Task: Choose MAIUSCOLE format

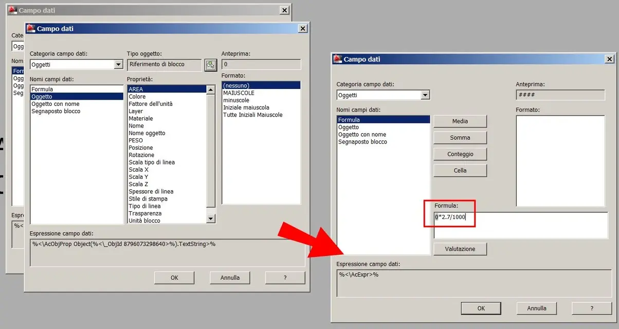Action: [261, 93]
